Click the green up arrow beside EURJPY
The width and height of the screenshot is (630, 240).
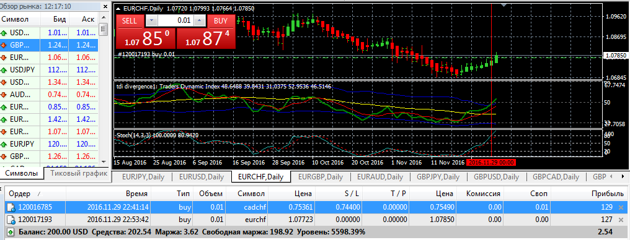4,144
